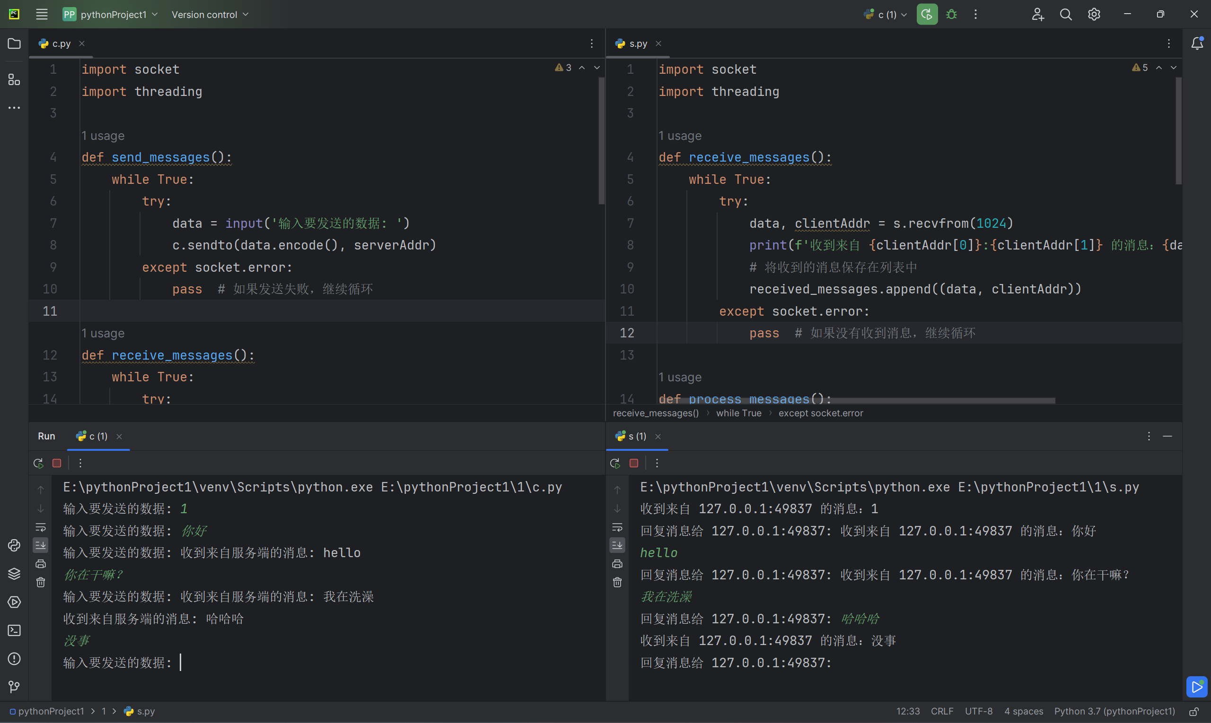Stop the running c (1) process
The width and height of the screenshot is (1211, 723).
pos(57,463)
